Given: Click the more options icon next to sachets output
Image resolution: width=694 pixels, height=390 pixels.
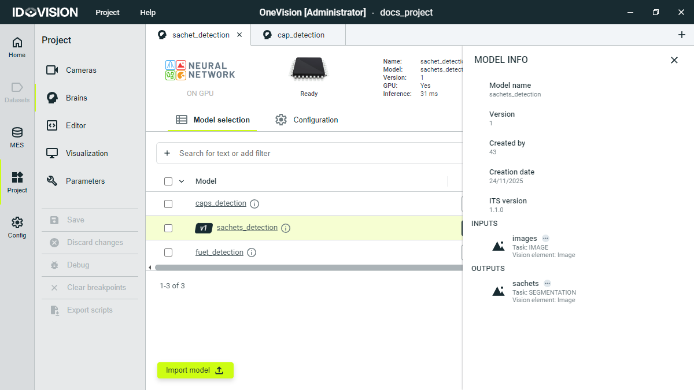Looking at the screenshot, I should click(x=547, y=284).
